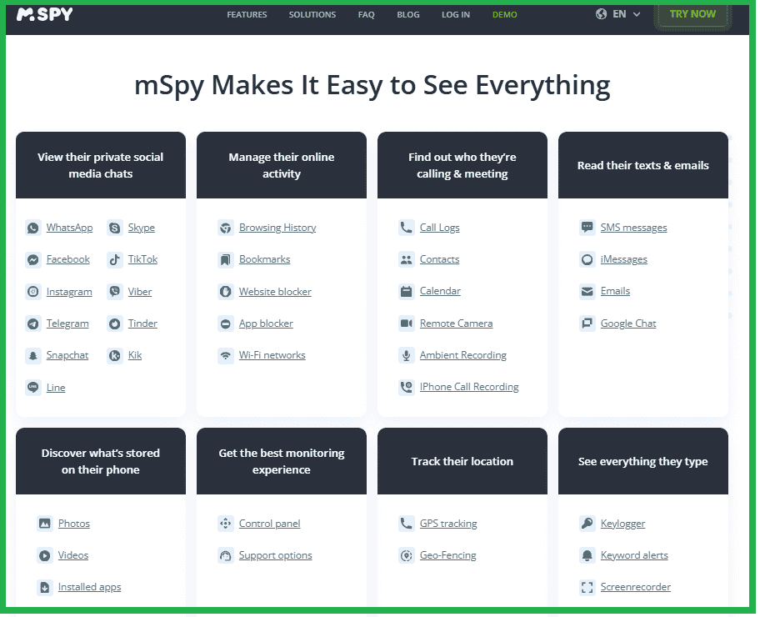Open the Browsing History link

pos(277,228)
